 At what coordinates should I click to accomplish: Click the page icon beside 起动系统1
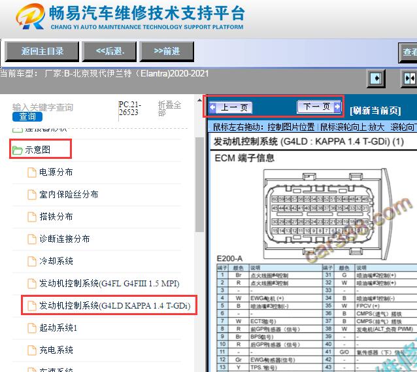tap(32, 328)
